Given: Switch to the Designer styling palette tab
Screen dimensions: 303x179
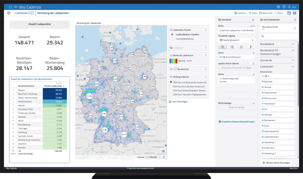Looking at the screenshot, I should 232,47.
